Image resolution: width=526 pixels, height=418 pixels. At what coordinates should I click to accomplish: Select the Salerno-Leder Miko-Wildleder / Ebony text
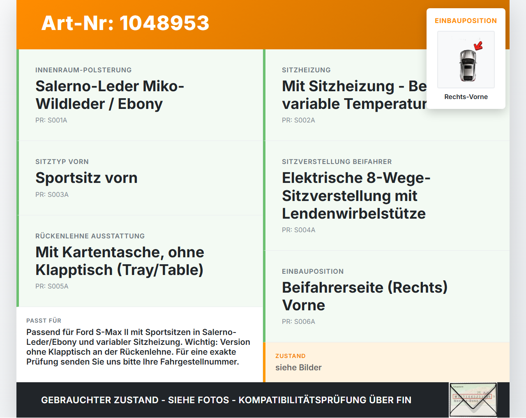110,95
